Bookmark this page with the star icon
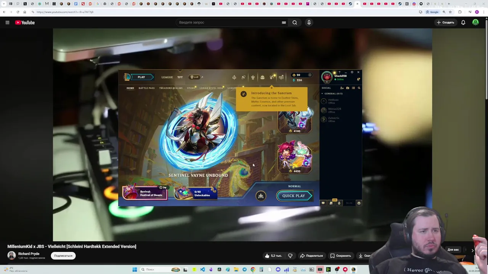 (x=450, y=12)
